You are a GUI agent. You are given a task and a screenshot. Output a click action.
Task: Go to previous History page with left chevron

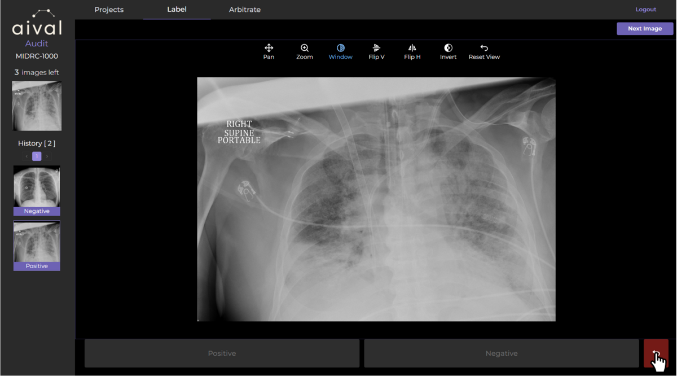(27, 156)
